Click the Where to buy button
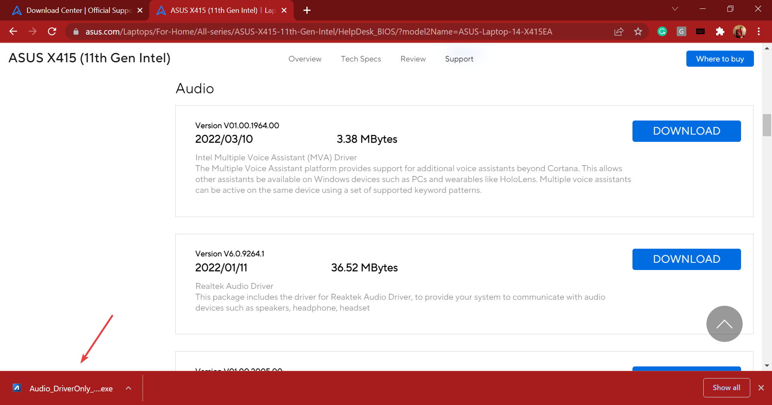The height and width of the screenshot is (405, 772). click(720, 59)
